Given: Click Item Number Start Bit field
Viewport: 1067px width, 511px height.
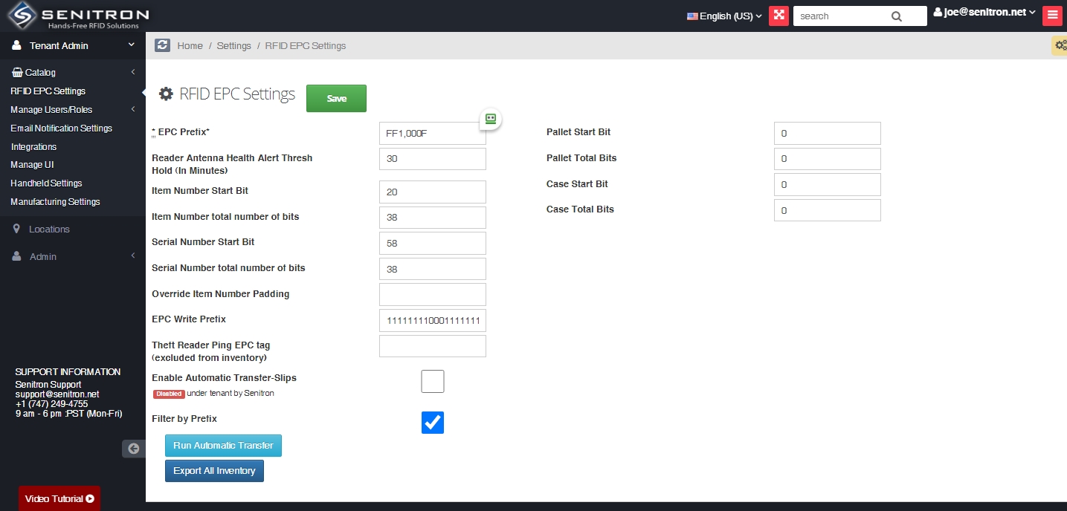Looking at the screenshot, I should (433, 192).
